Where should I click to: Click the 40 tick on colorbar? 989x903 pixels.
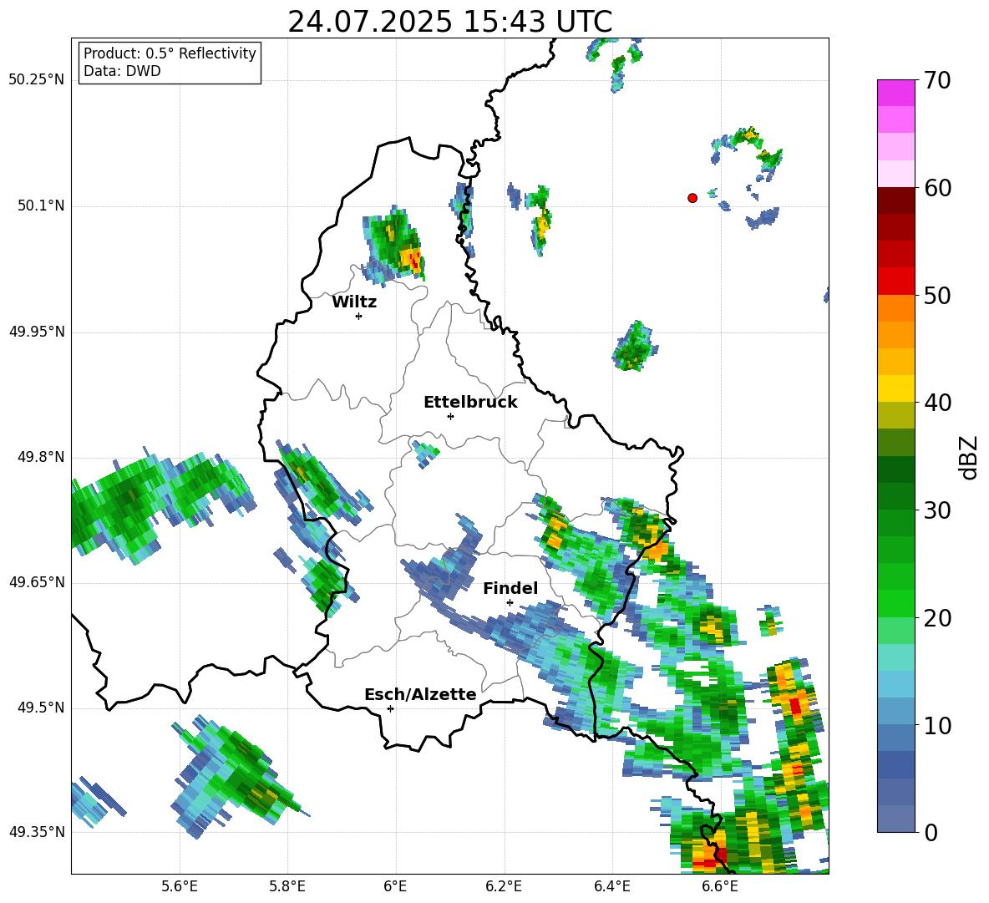(x=936, y=403)
